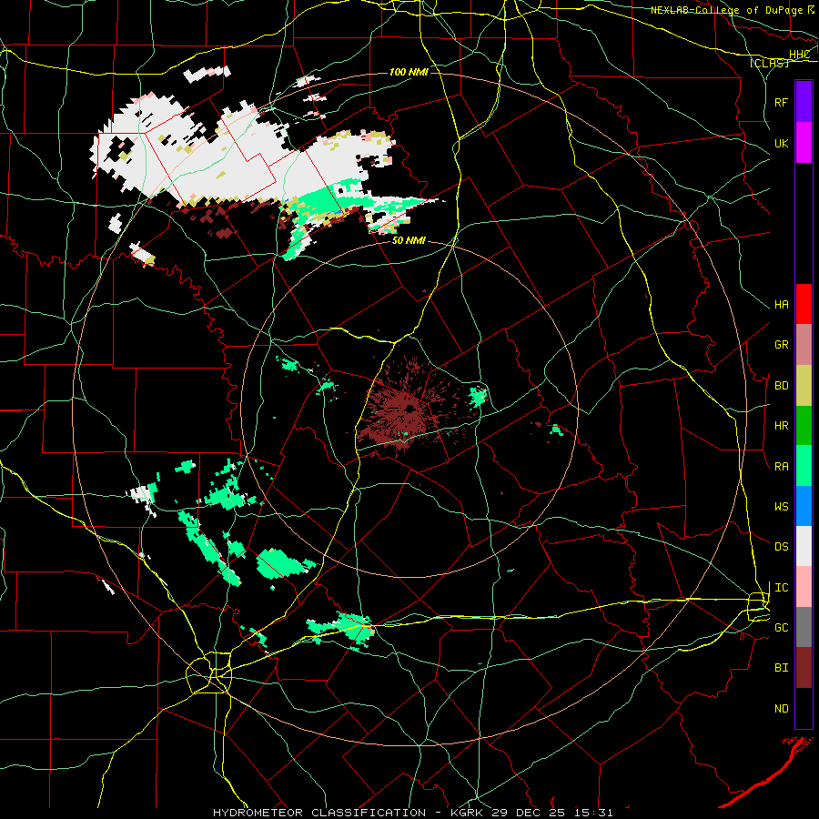The width and height of the screenshot is (819, 819).
Task: Click the UK legend label
Action: point(781,143)
